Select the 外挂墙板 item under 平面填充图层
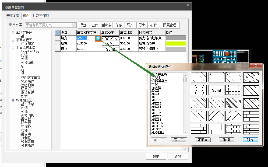 click(28, 62)
